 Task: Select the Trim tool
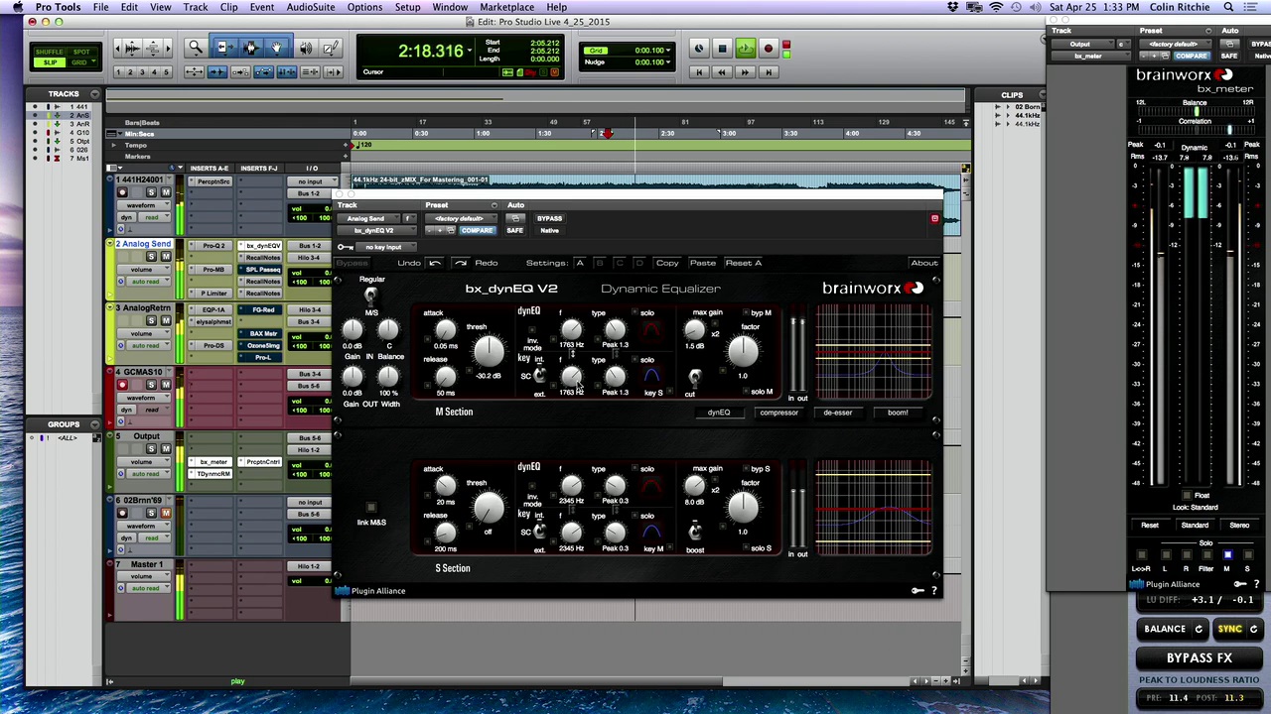pos(222,48)
